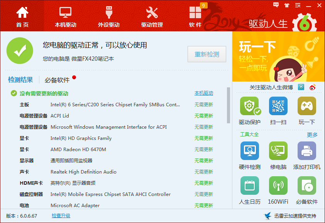This screenshot has height=223, width=325.
Task: Launch 160WiFi tool icon
Action: tap(278, 186)
